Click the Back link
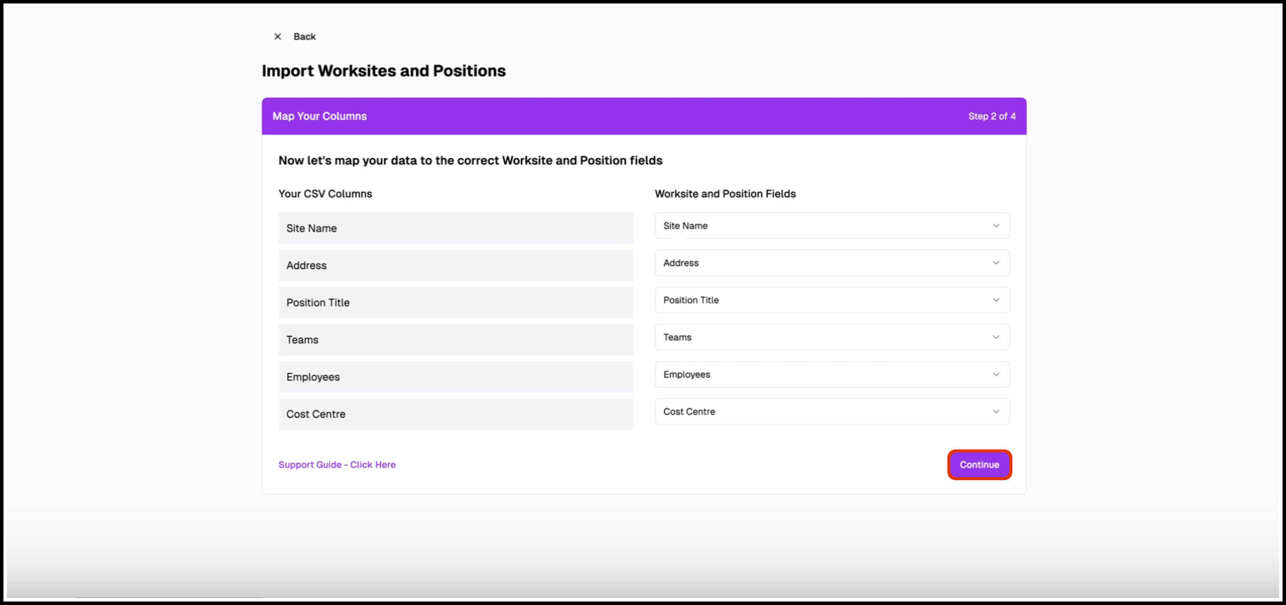Screen dimensions: 1286x605 coord(304,36)
